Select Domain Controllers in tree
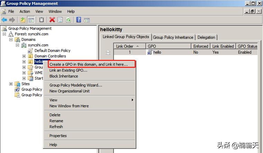This screenshot has height=153, width=263. tap(50, 56)
